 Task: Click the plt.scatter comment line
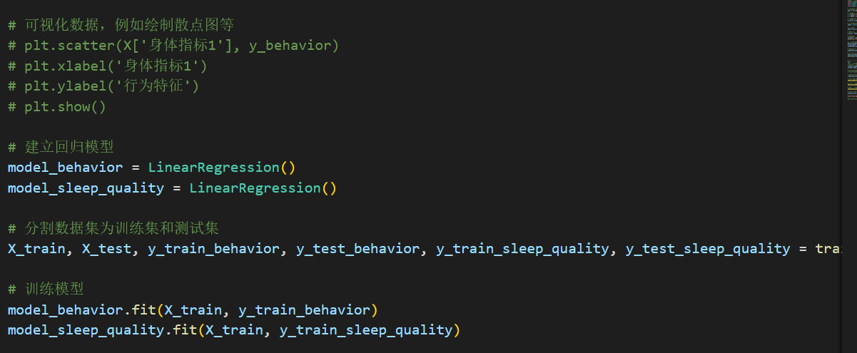173,46
